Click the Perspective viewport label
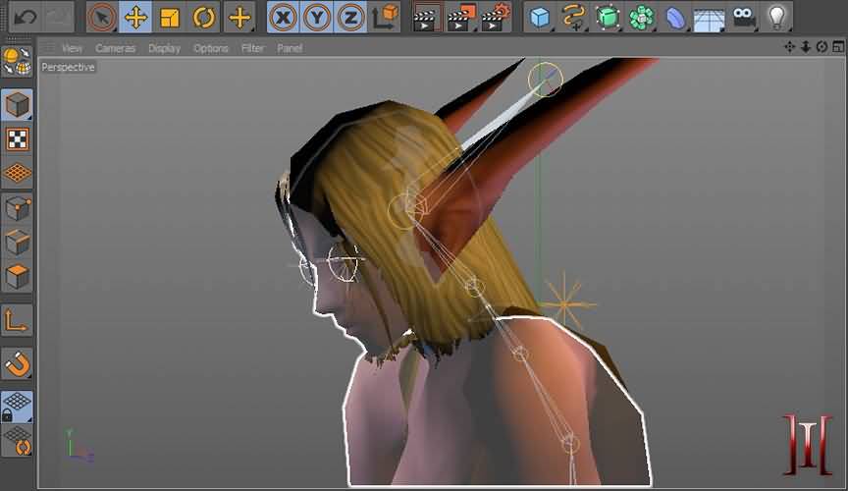 click(68, 67)
